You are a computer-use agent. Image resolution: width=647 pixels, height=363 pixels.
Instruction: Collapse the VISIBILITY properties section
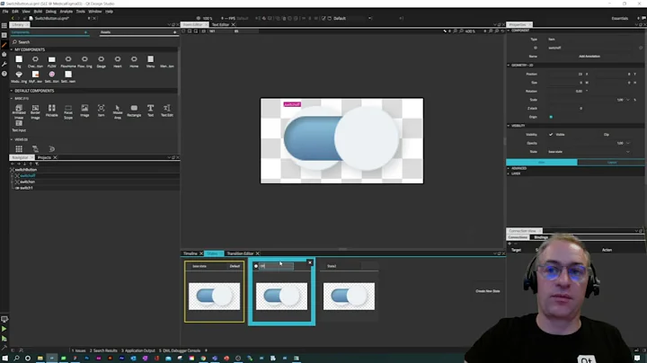(509, 126)
